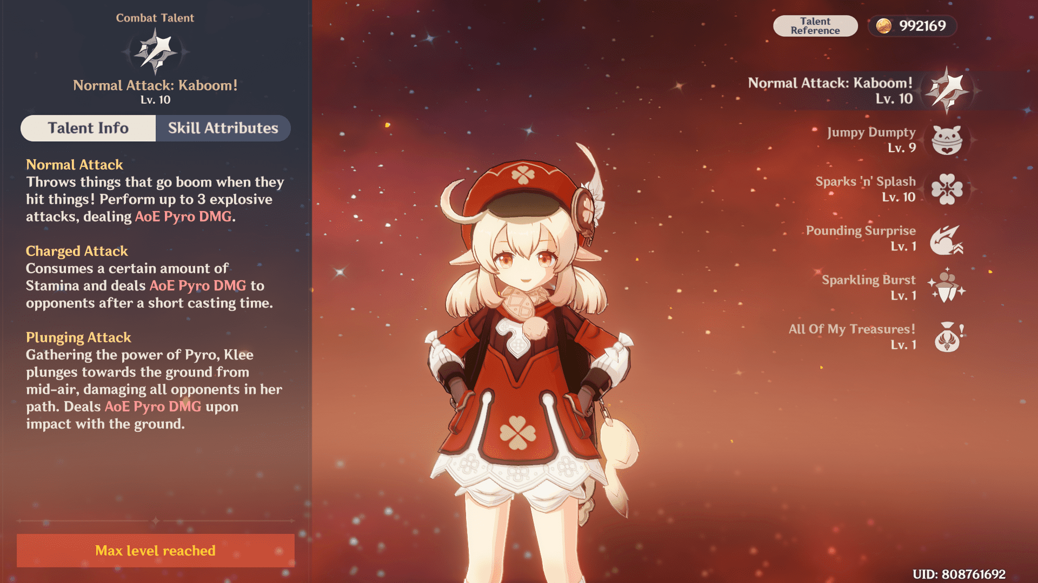Open the Talent Reference button
This screenshot has height=583, width=1038.
[x=815, y=26]
